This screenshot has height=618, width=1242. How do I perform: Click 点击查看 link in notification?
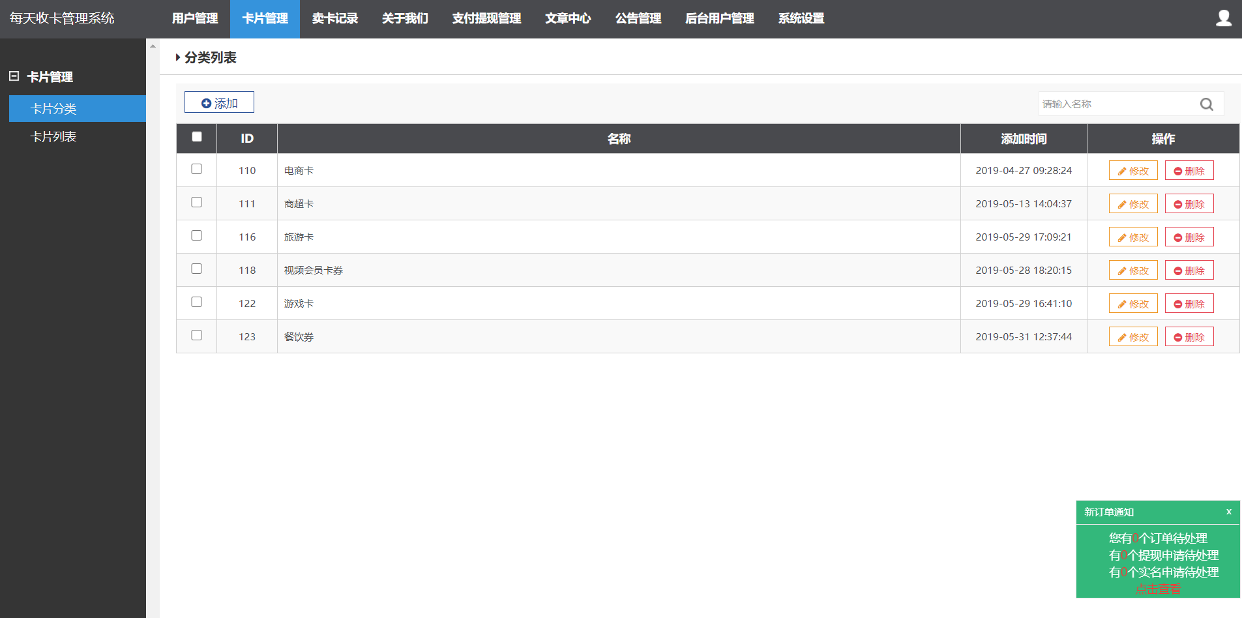pos(1157,589)
